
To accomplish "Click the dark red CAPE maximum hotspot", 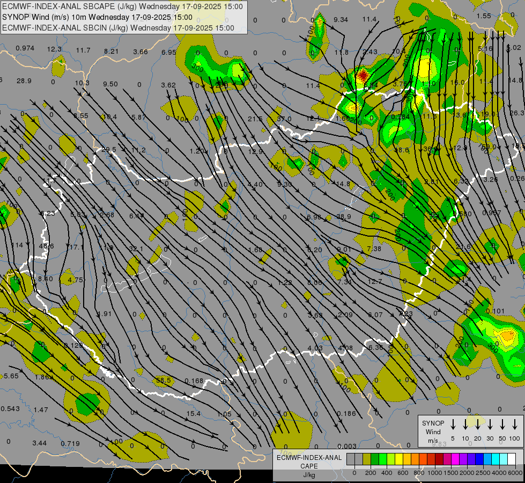I will coord(363,75).
